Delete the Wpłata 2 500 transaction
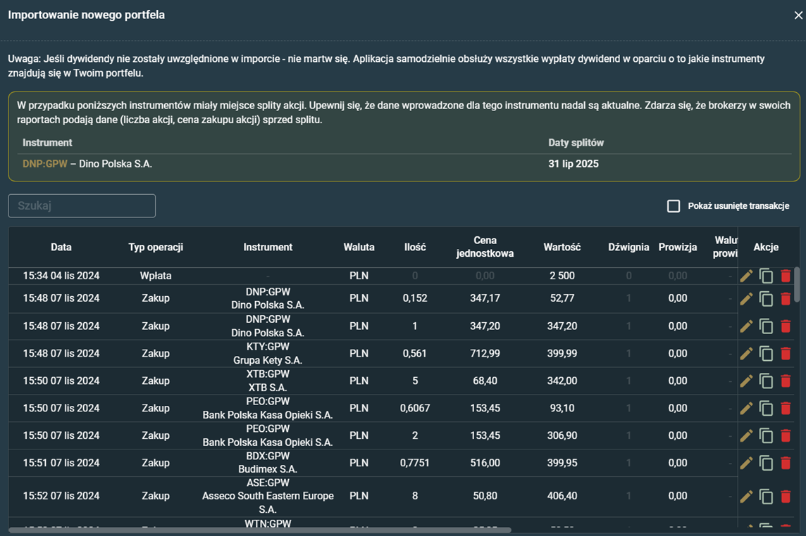806x536 pixels. coord(786,276)
